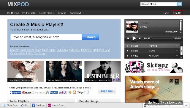
Task: Expand the Community dropdown menu
Action: click(x=77, y=13)
